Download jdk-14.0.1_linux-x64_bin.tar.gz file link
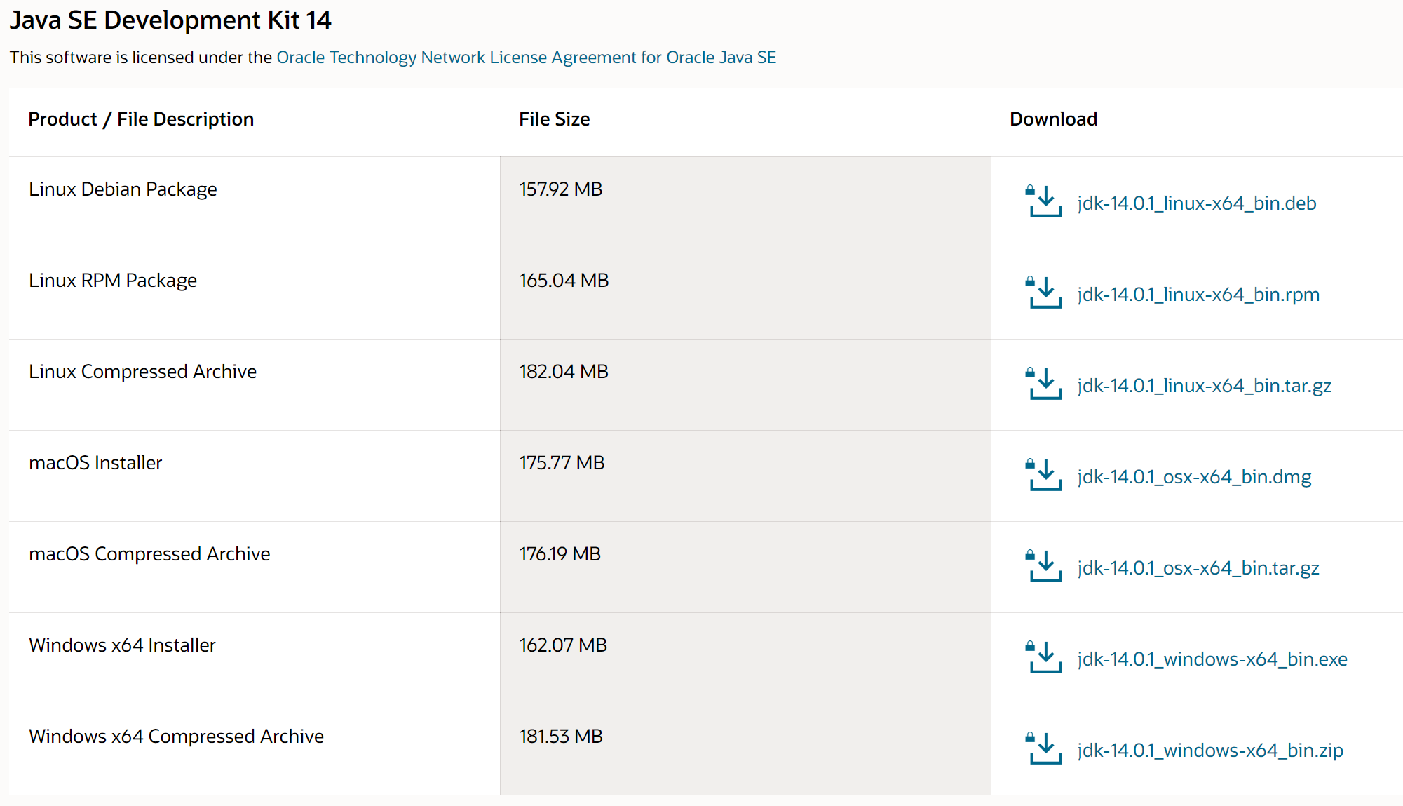The width and height of the screenshot is (1403, 806). (x=1204, y=386)
